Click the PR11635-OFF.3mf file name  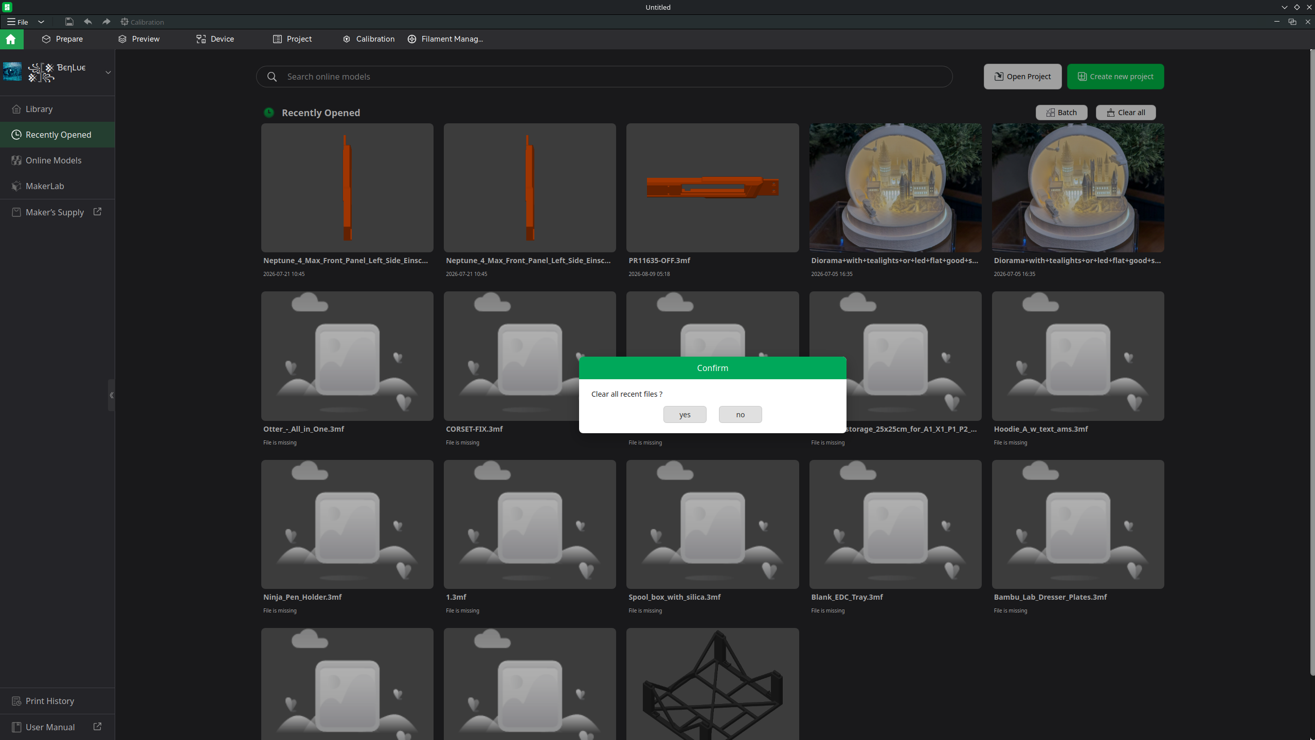(x=659, y=261)
